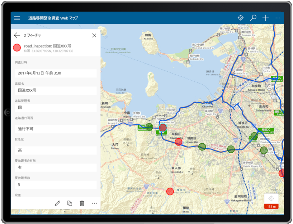Click the 要救護者数 field showing 5
The image size is (293, 224).
click(55, 185)
